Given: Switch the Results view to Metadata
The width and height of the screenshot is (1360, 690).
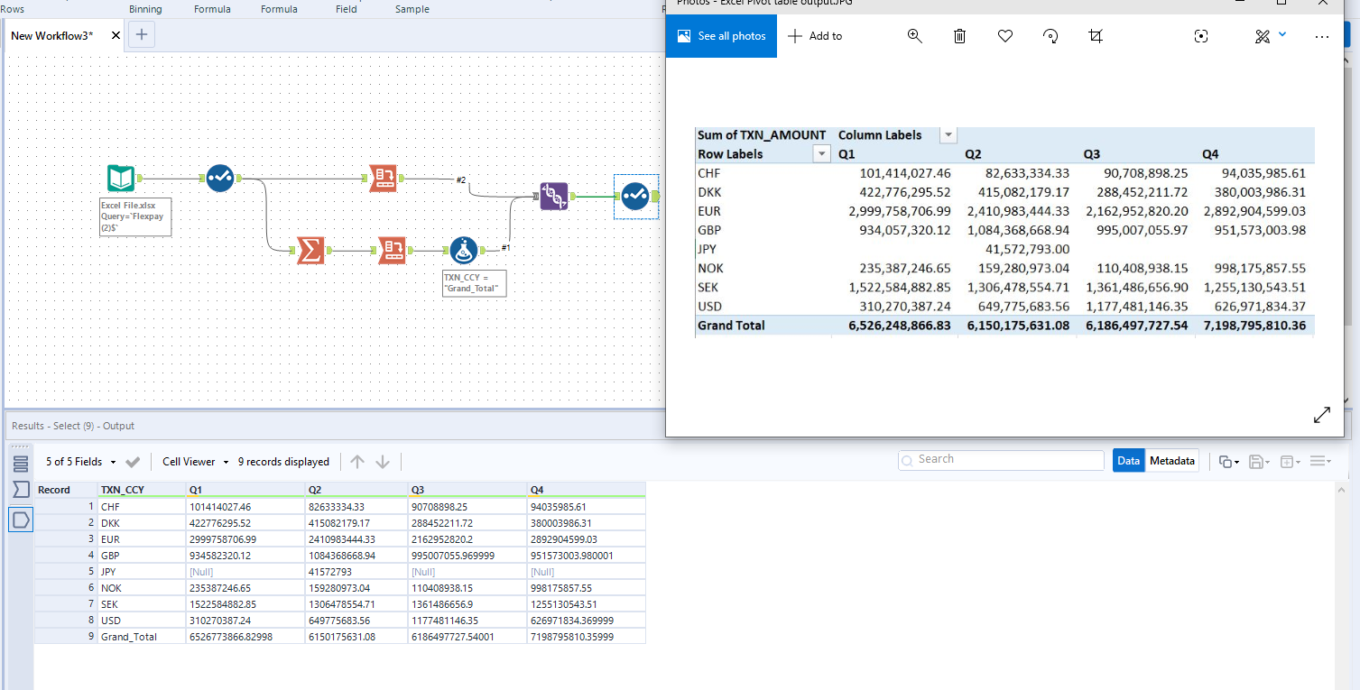Looking at the screenshot, I should [x=1172, y=460].
